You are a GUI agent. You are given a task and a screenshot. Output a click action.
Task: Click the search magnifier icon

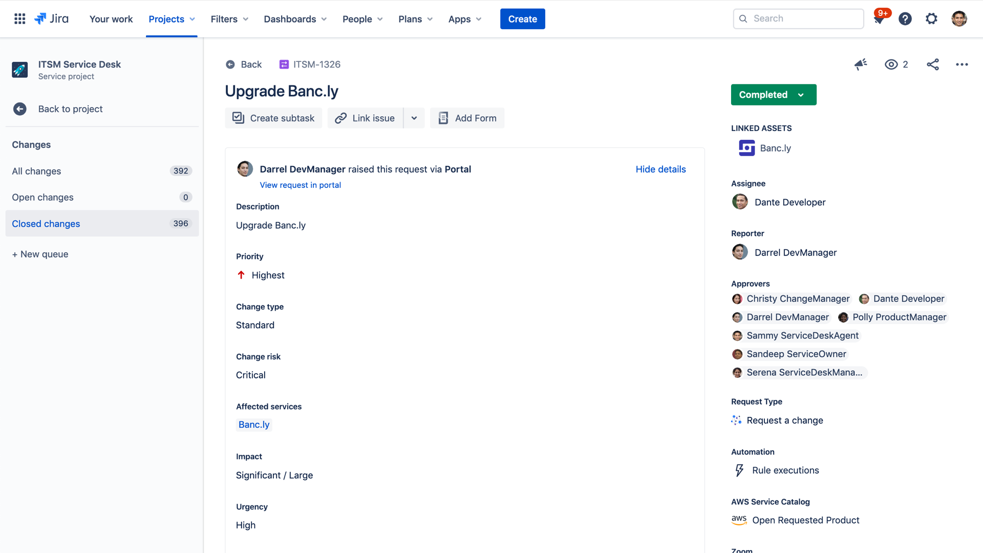[x=743, y=19]
